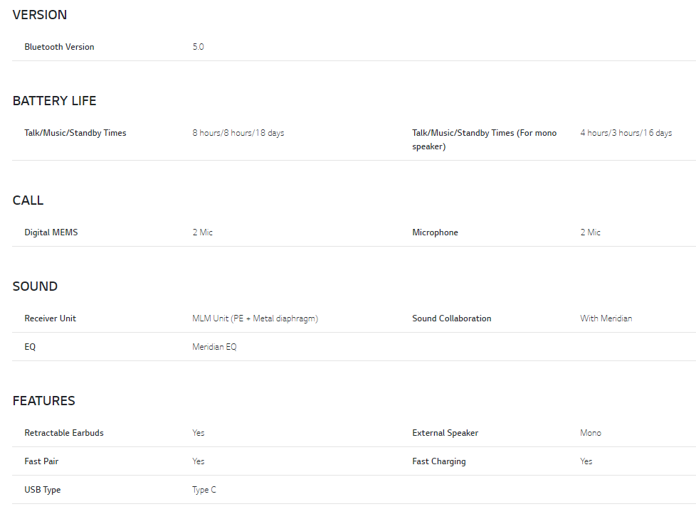Click the FEATURES section heading
This screenshot has width=696, height=509.
43,401
